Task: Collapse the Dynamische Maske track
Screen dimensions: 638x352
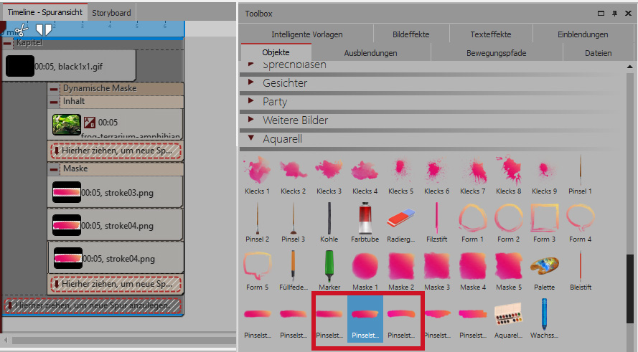Action: pyautogui.click(x=55, y=89)
